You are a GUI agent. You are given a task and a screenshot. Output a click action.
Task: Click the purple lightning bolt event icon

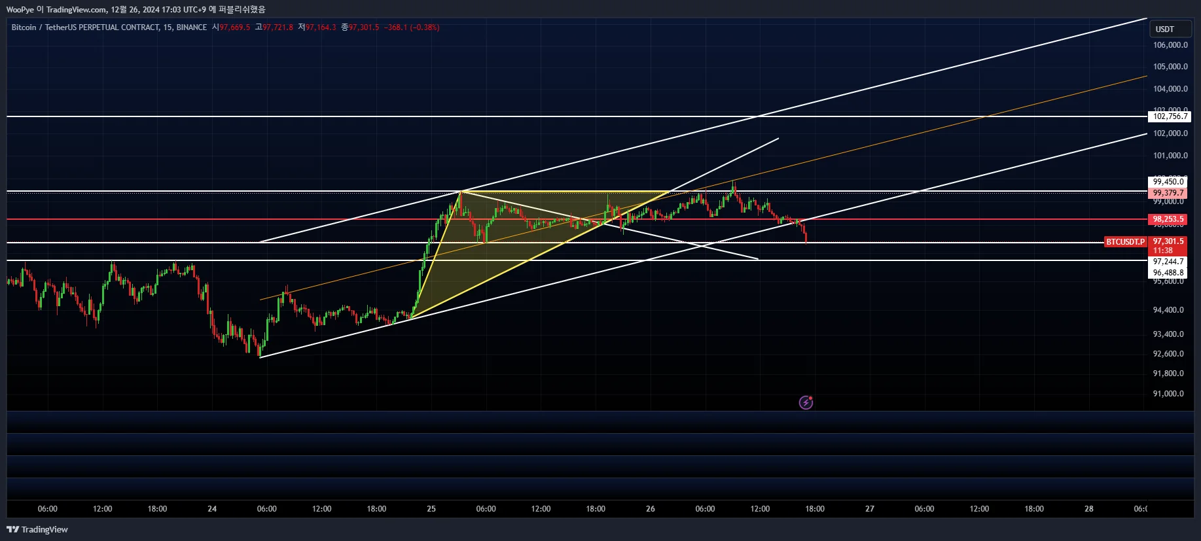[x=806, y=402]
